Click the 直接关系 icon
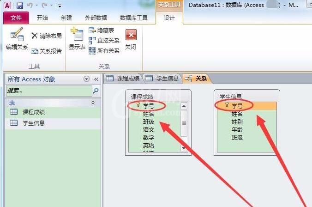This screenshot has height=207, width=312. coord(92,41)
